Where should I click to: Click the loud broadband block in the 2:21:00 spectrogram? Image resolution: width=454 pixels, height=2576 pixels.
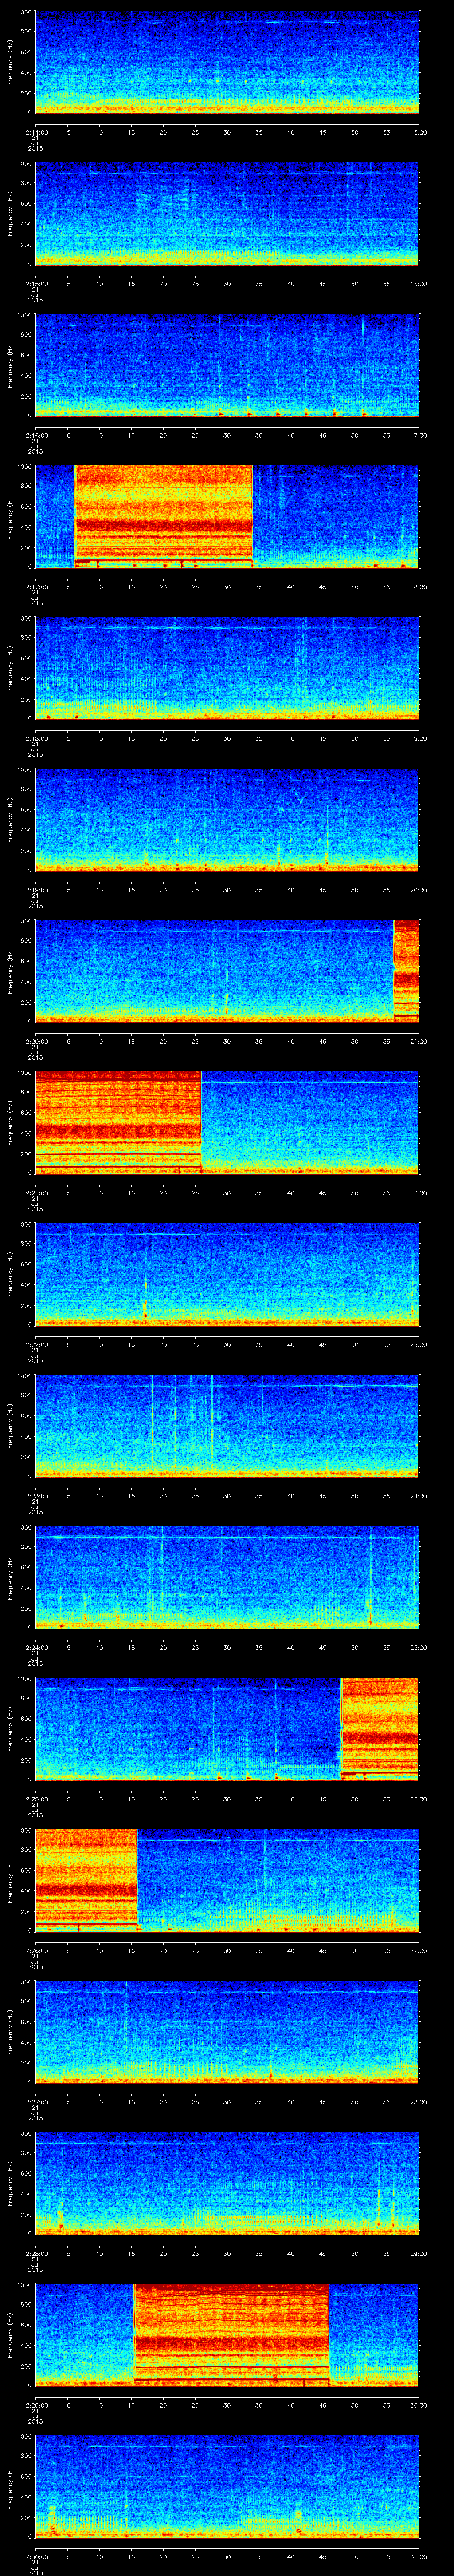(118, 1121)
